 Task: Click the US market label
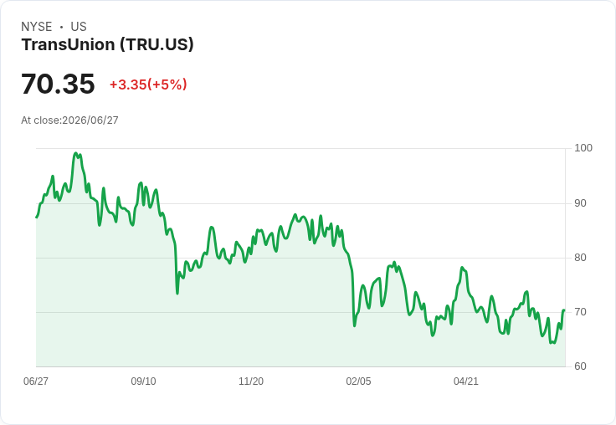(79, 26)
